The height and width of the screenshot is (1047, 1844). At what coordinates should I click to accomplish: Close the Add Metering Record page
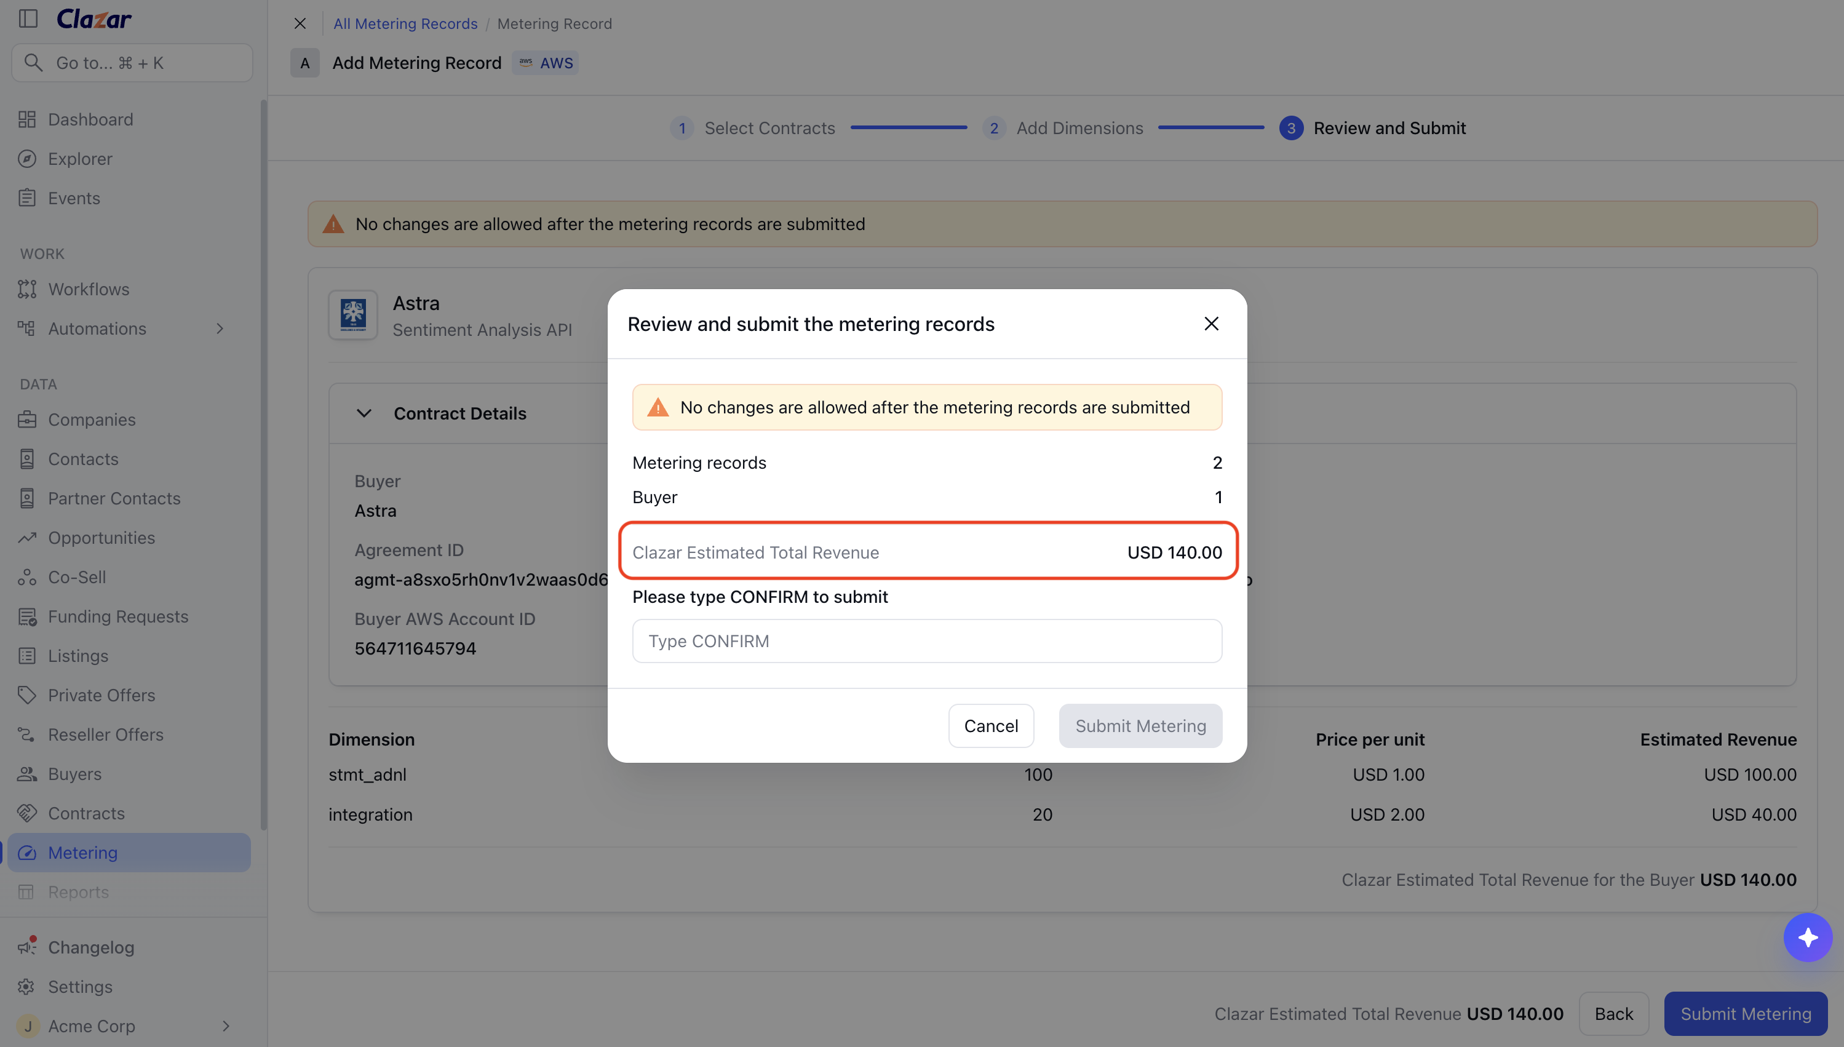tap(301, 24)
